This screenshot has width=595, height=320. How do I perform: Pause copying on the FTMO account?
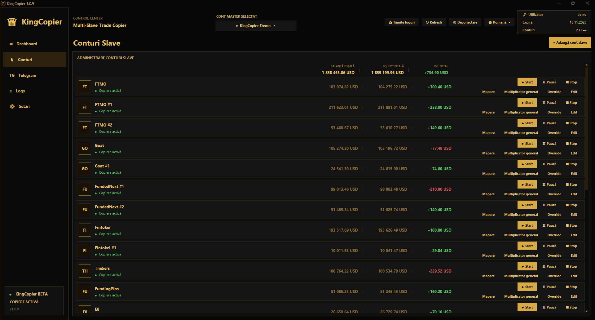(x=549, y=82)
